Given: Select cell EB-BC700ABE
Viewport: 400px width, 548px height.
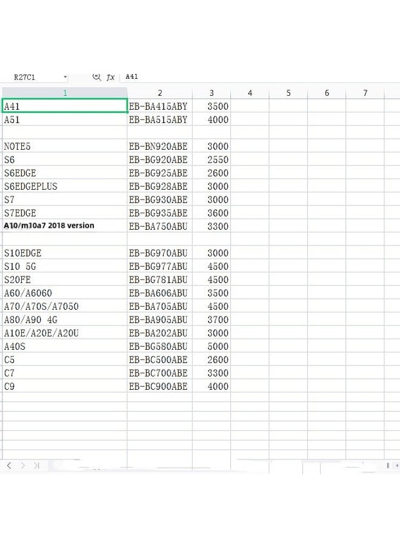Looking at the screenshot, I should pyautogui.click(x=159, y=373).
